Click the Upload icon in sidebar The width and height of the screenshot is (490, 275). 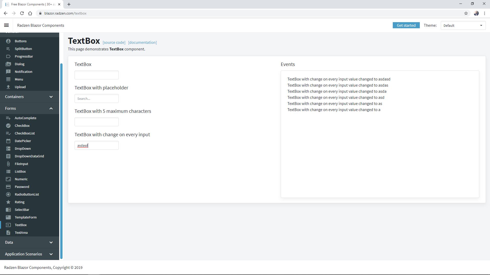click(x=8, y=87)
